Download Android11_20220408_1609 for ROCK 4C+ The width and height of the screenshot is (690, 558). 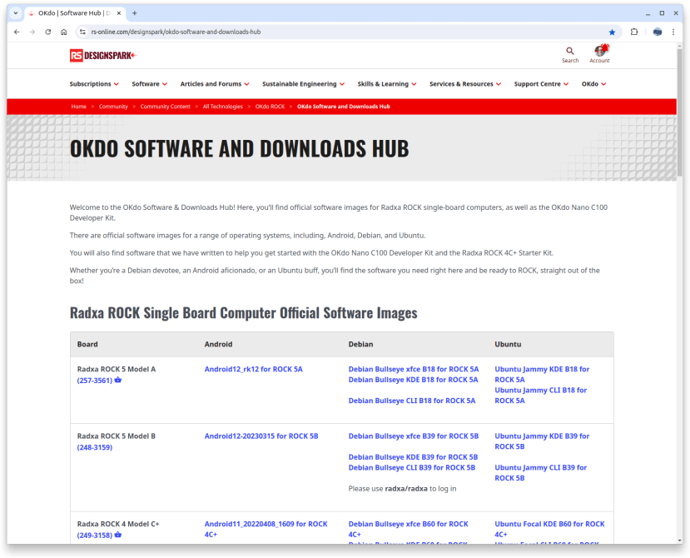pos(266,529)
